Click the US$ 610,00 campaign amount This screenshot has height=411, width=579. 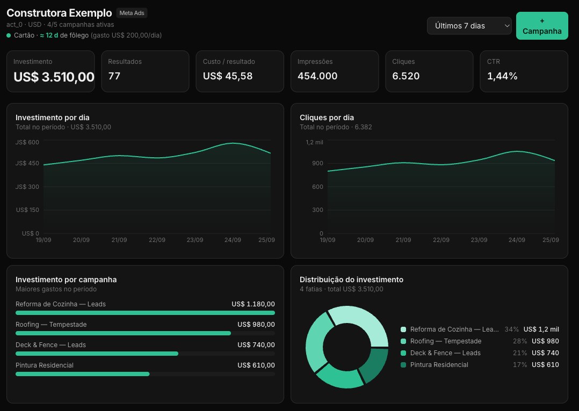pos(256,365)
